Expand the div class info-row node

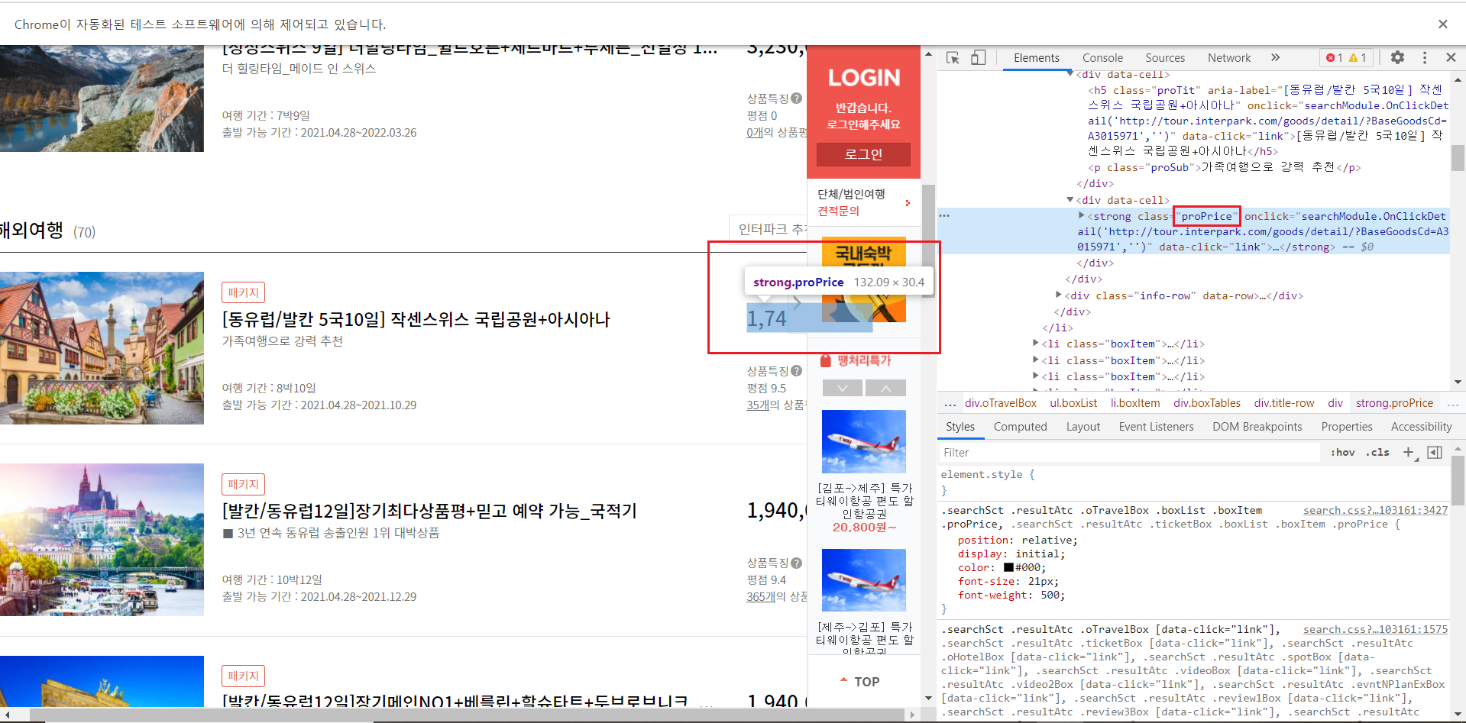click(1059, 295)
